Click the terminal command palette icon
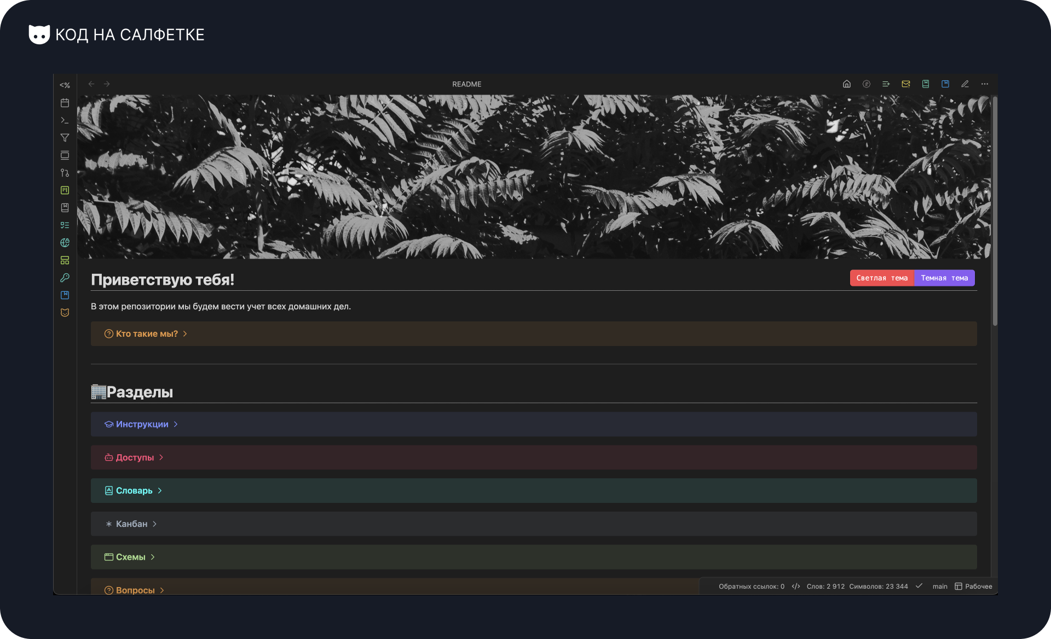1051x639 pixels. [x=65, y=120]
